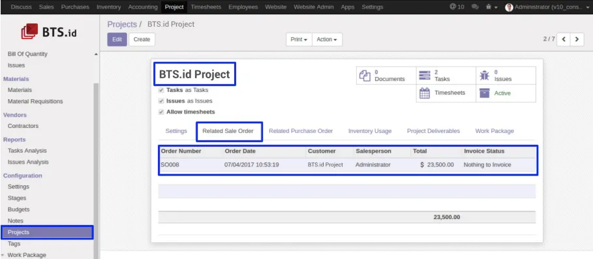Click the Administrator avatar picture
This screenshot has height=259, width=593.
pyautogui.click(x=509, y=7)
